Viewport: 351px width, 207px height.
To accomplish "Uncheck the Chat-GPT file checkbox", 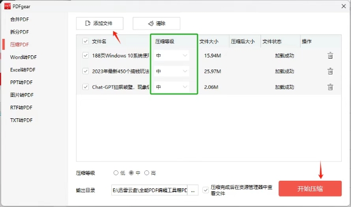I will coord(86,87).
